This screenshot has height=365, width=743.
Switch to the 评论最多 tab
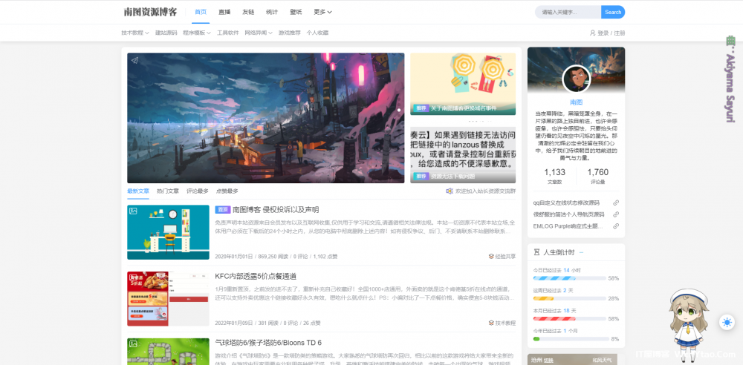[x=198, y=191]
